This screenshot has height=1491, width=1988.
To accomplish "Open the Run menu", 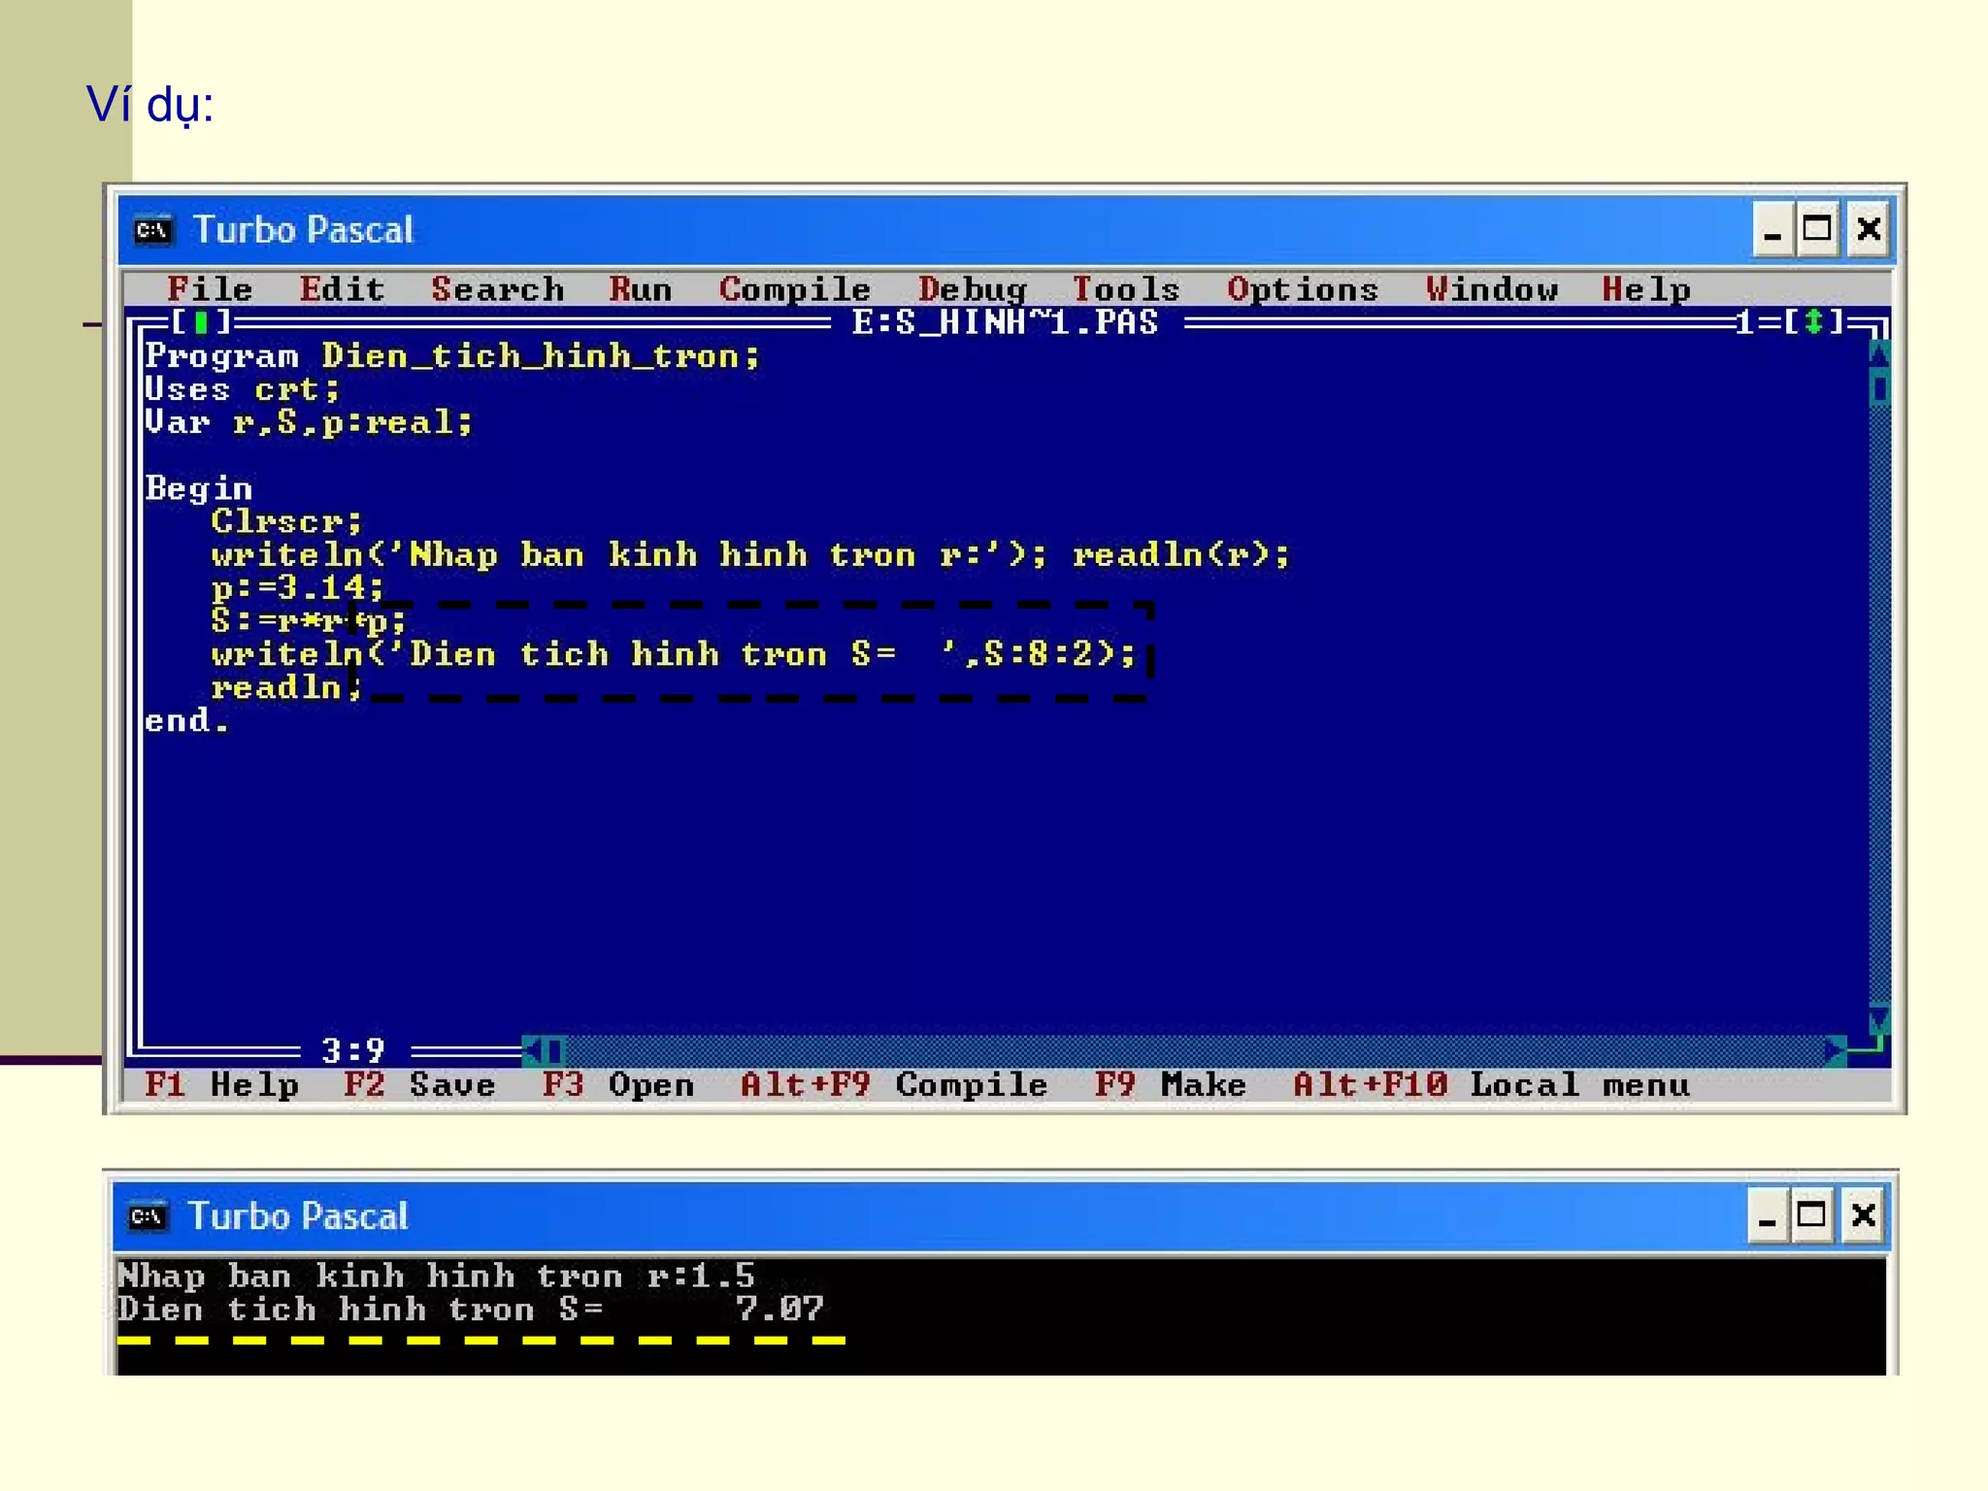I will click(x=640, y=289).
